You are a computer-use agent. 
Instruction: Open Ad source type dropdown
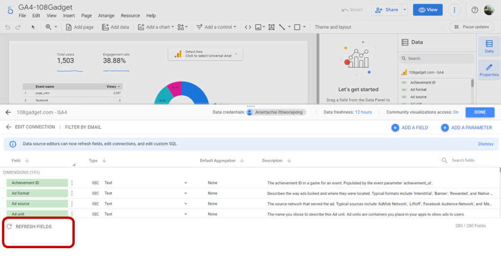point(185,204)
